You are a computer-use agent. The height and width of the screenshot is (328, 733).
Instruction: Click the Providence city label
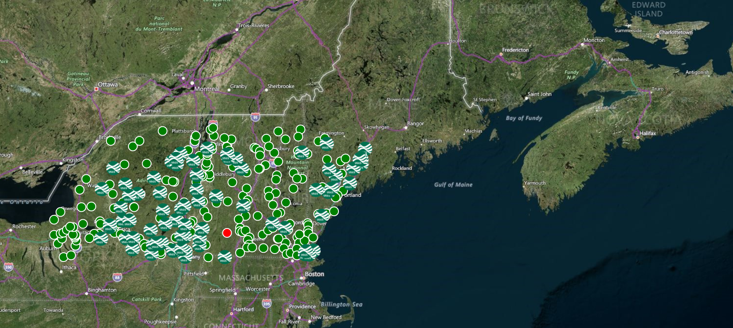(x=302, y=306)
